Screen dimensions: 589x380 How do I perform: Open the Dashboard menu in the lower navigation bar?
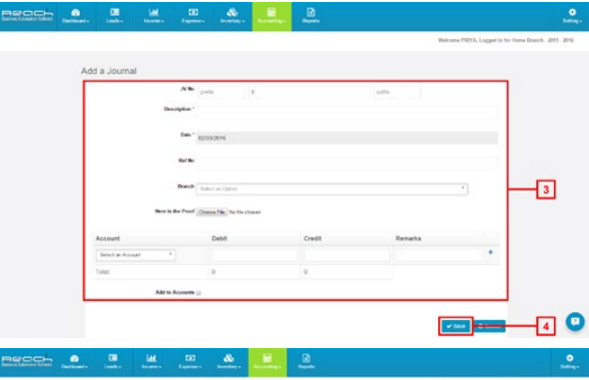75,362
